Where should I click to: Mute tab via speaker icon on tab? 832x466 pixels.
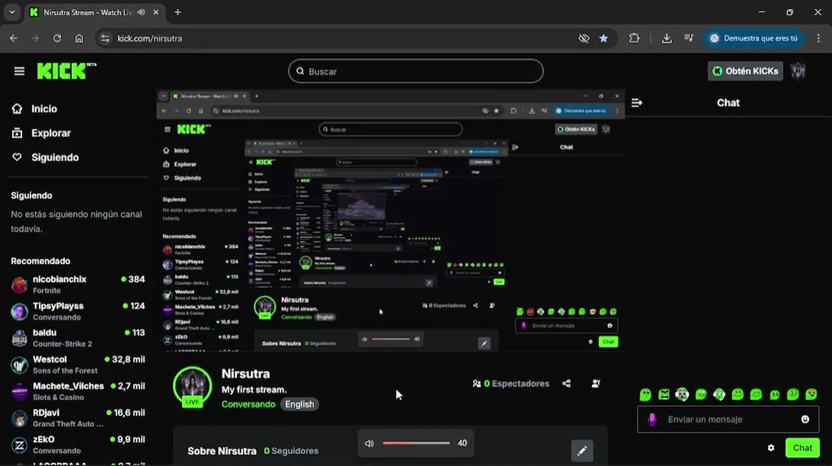(141, 12)
